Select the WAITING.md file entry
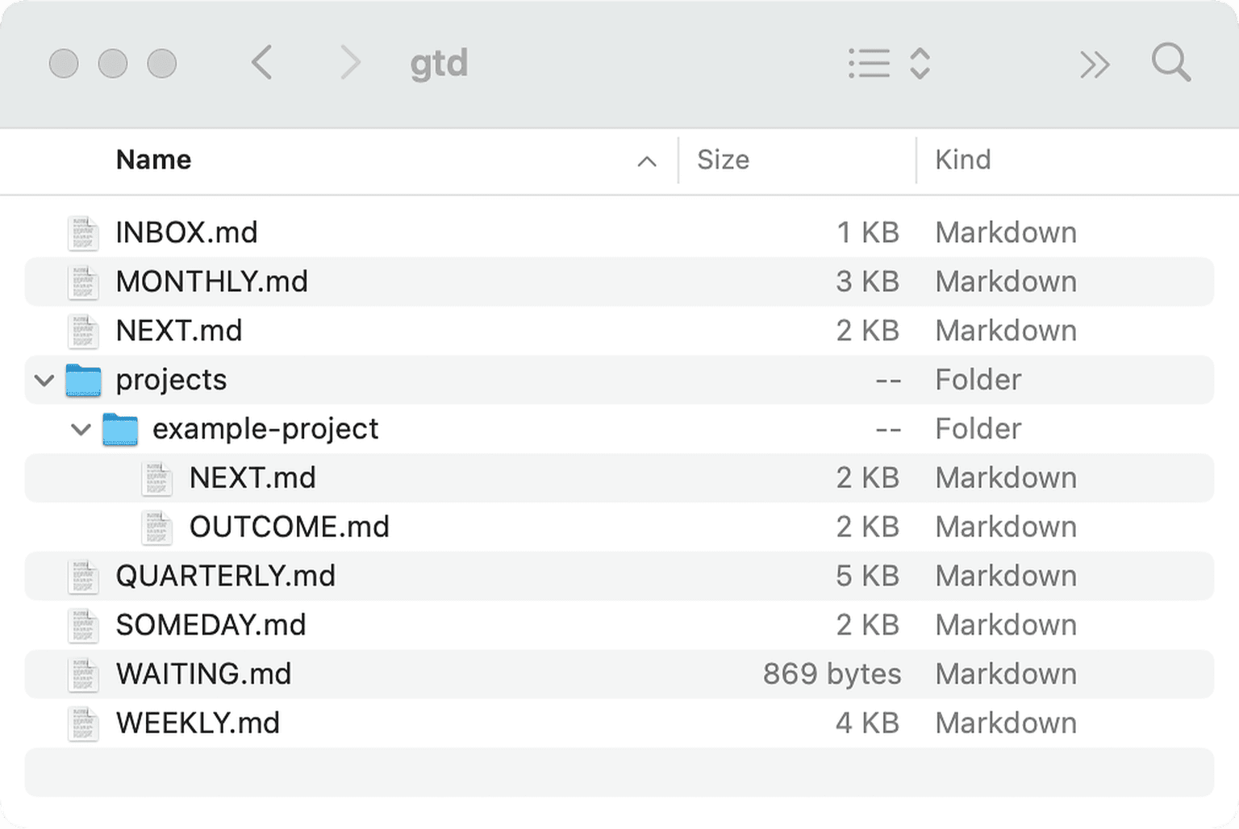 [x=203, y=674]
